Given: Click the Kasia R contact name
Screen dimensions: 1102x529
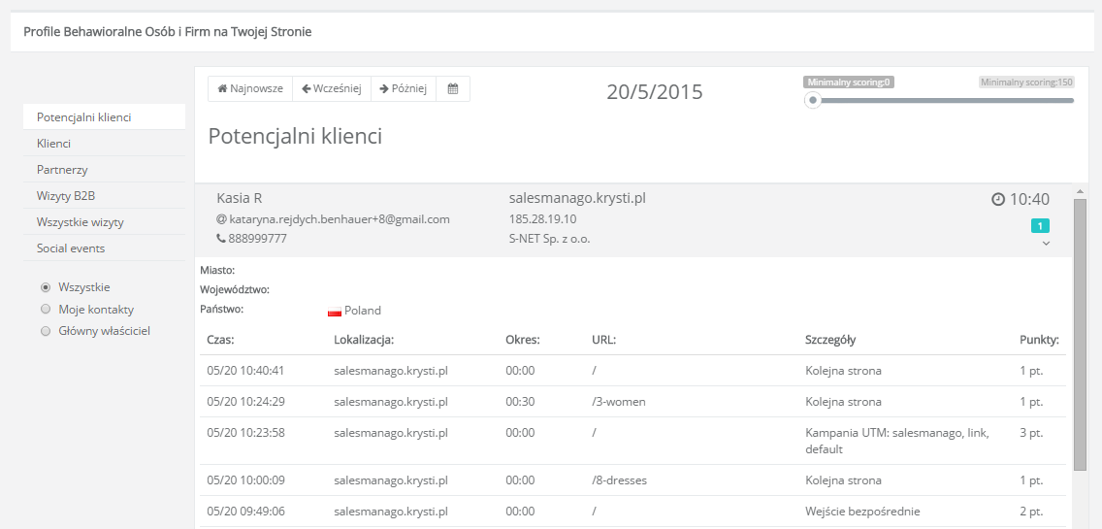Looking at the screenshot, I should tap(239, 198).
